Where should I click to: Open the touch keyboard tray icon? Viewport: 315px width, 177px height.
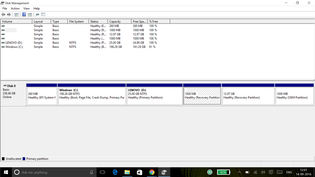[280, 172]
